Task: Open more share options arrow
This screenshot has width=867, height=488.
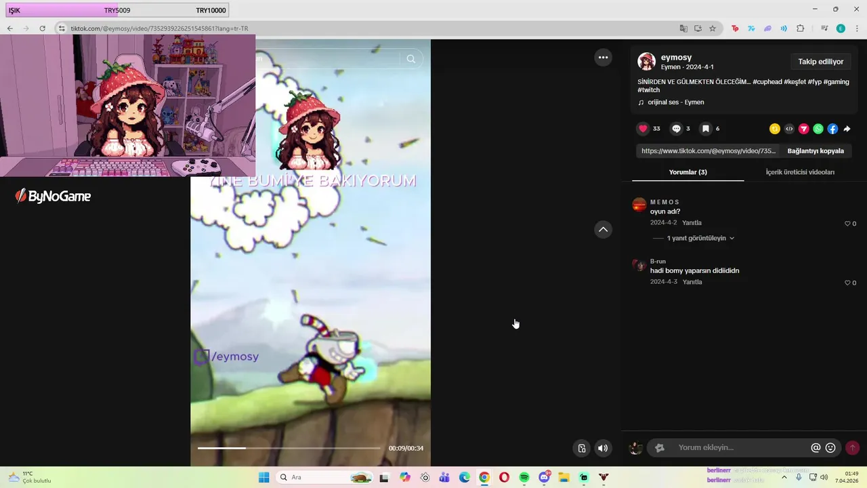Action: [847, 129]
